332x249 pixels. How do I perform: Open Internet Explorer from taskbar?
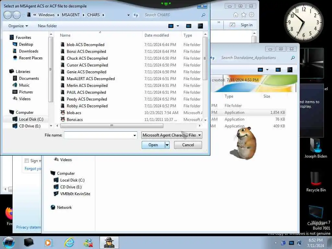click(69, 243)
